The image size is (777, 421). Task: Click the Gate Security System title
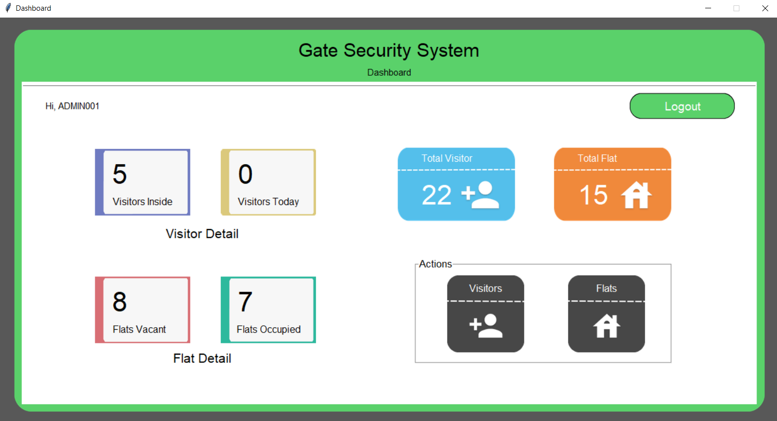pyautogui.click(x=389, y=50)
